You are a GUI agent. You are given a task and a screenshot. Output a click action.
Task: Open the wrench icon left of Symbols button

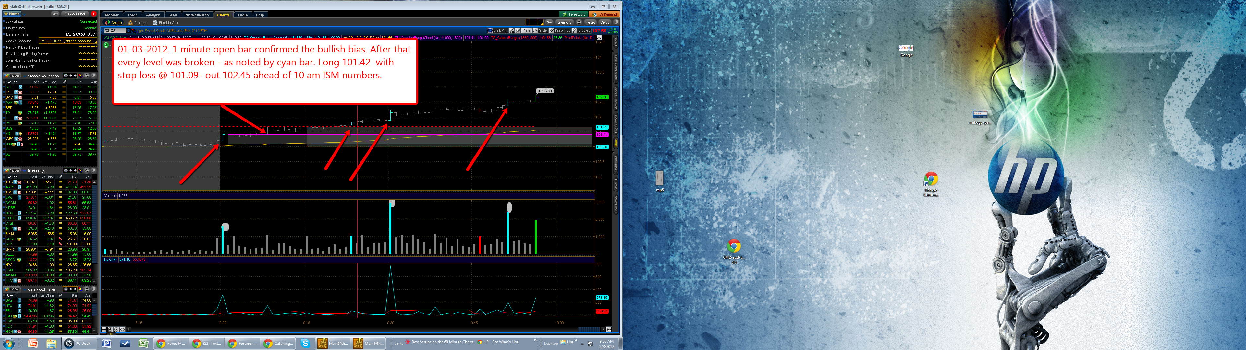click(549, 22)
